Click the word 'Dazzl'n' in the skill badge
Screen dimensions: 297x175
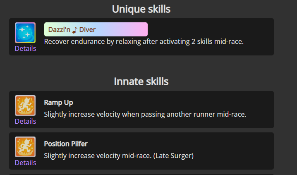tap(59, 29)
